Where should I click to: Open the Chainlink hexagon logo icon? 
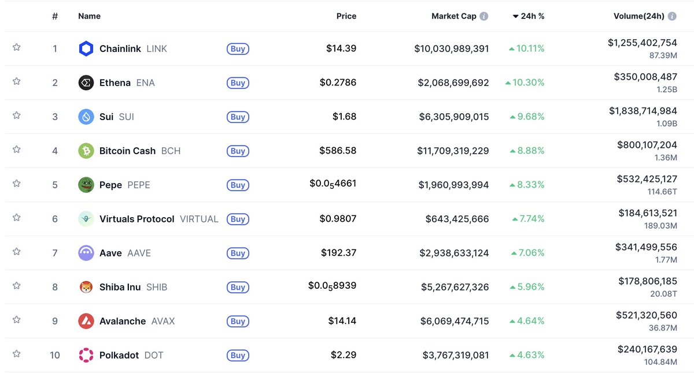[x=86, y=49]
